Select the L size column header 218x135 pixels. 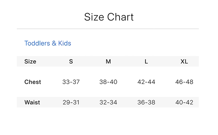pos(146,62)
